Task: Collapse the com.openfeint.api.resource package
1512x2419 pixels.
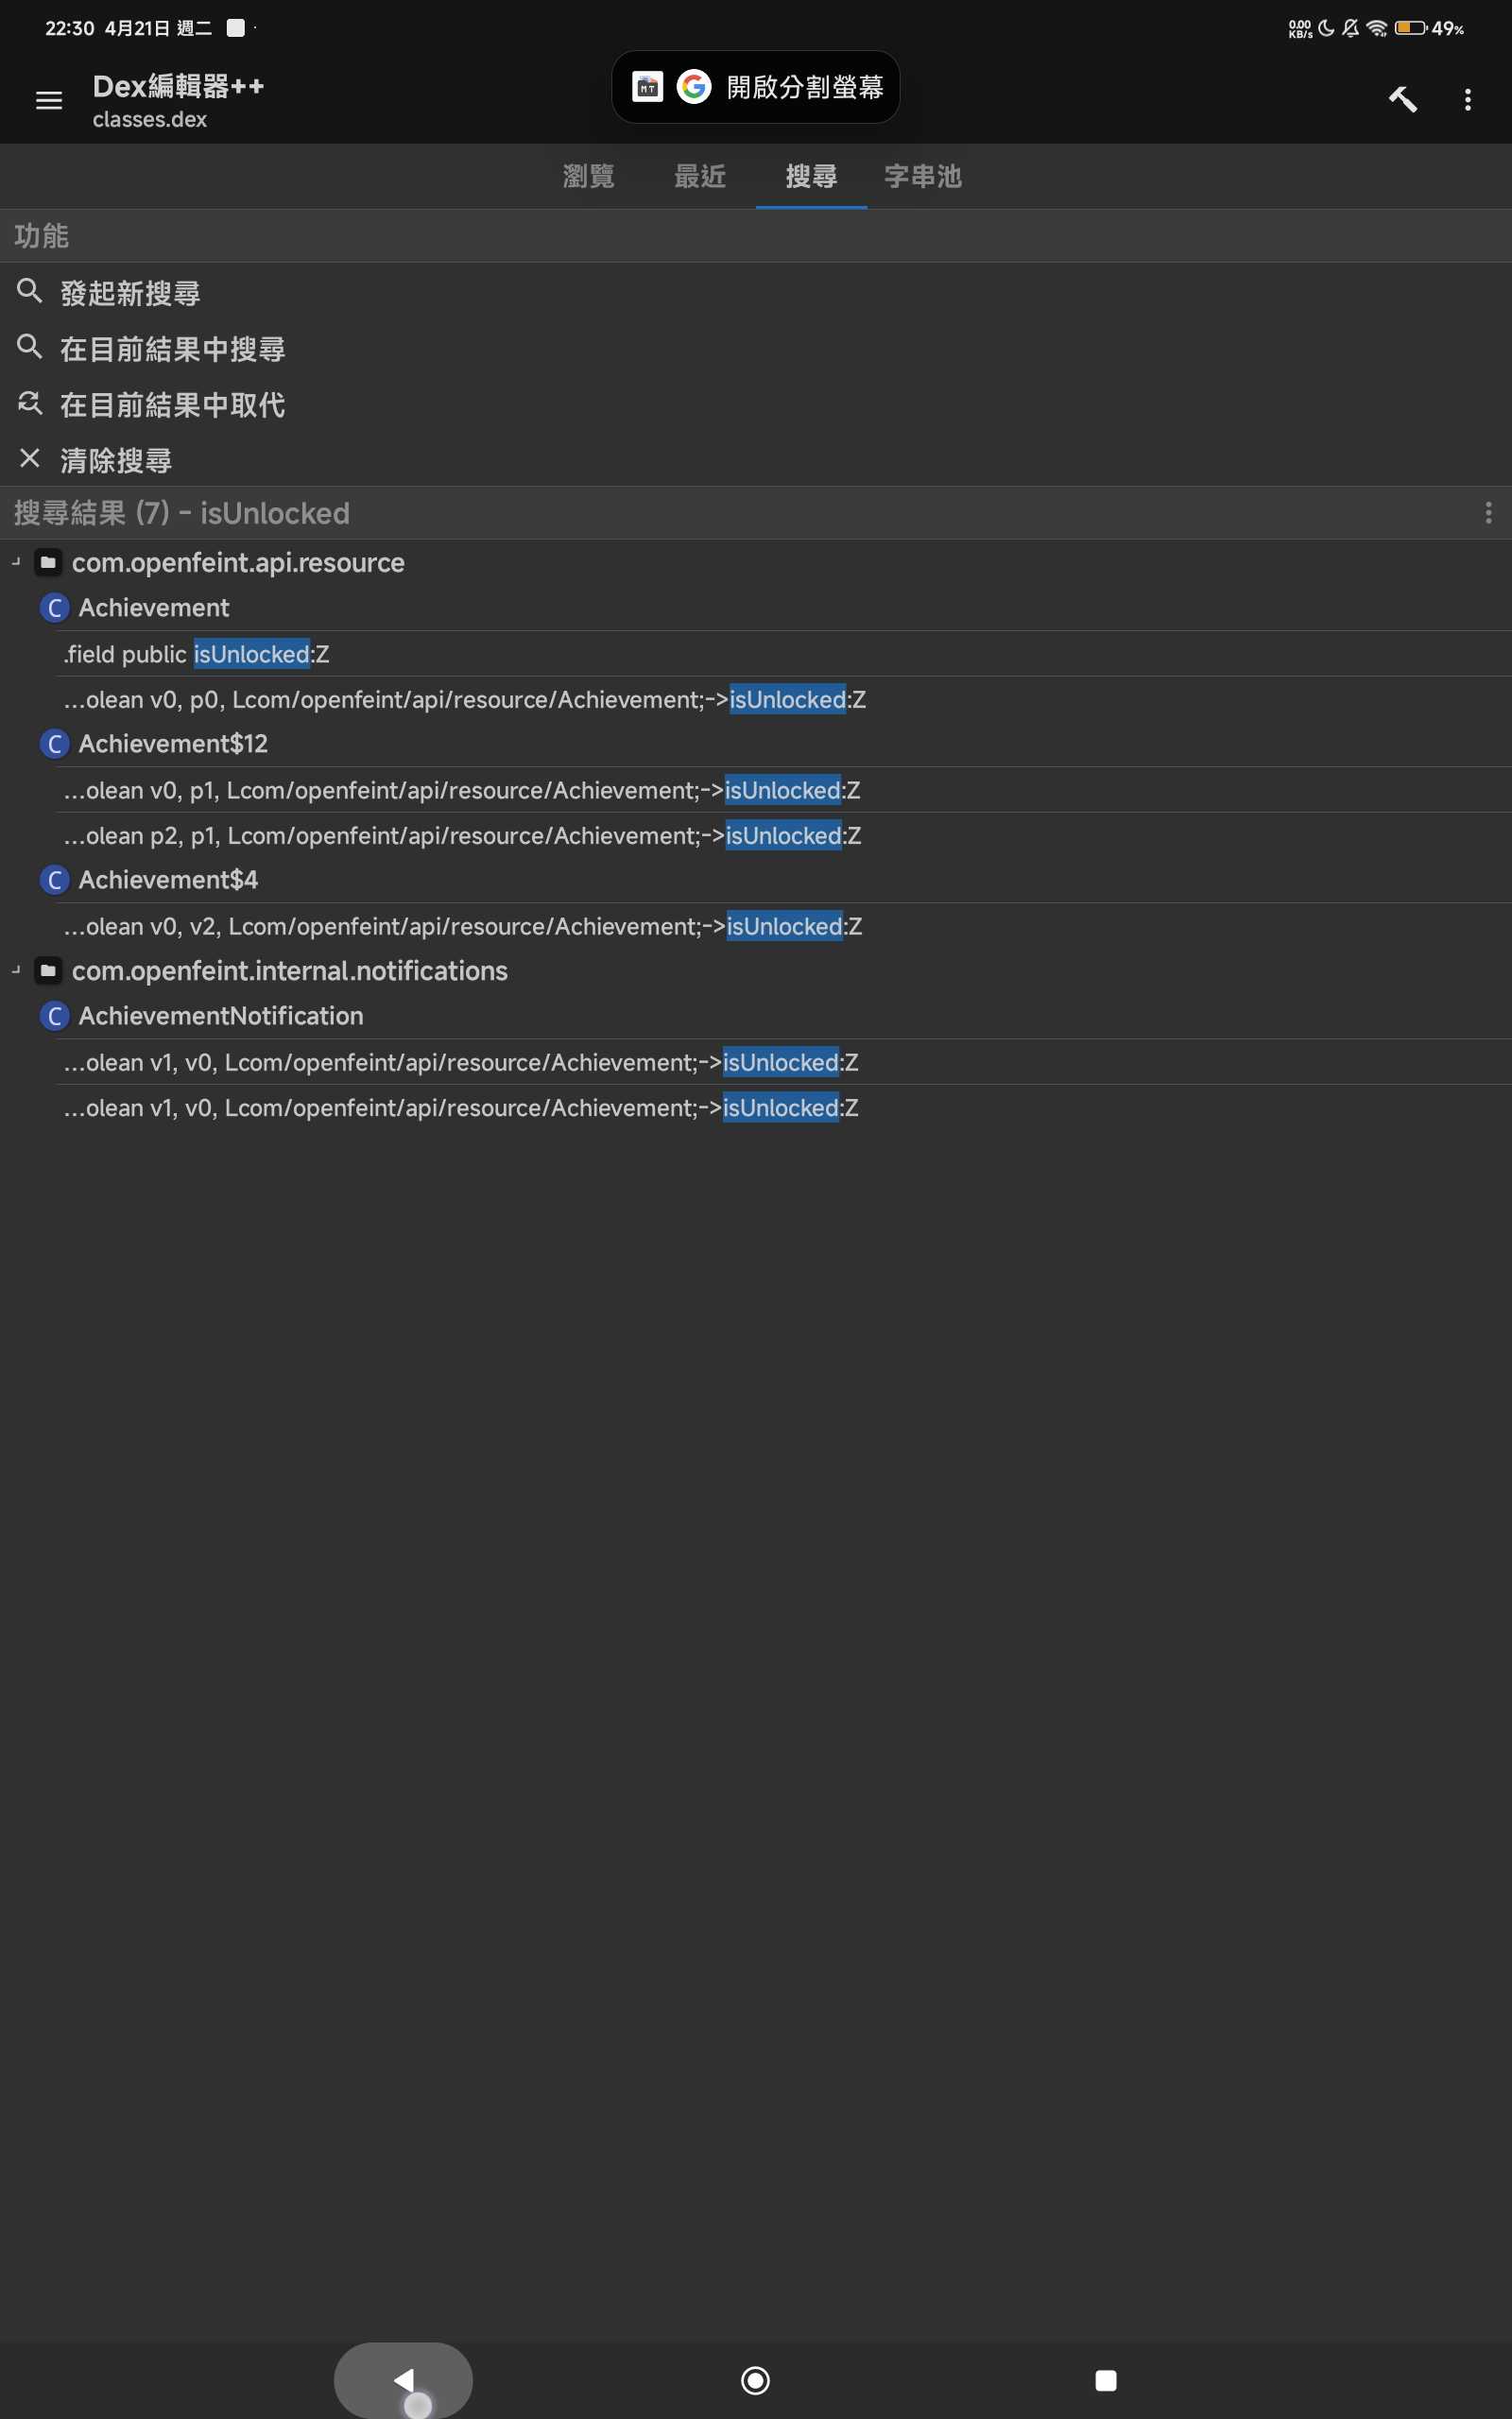Action: [x=16, y=563]
